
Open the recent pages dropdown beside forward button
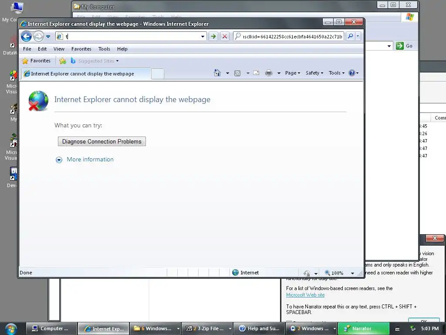pyautogui.click(x=48, y=37)
